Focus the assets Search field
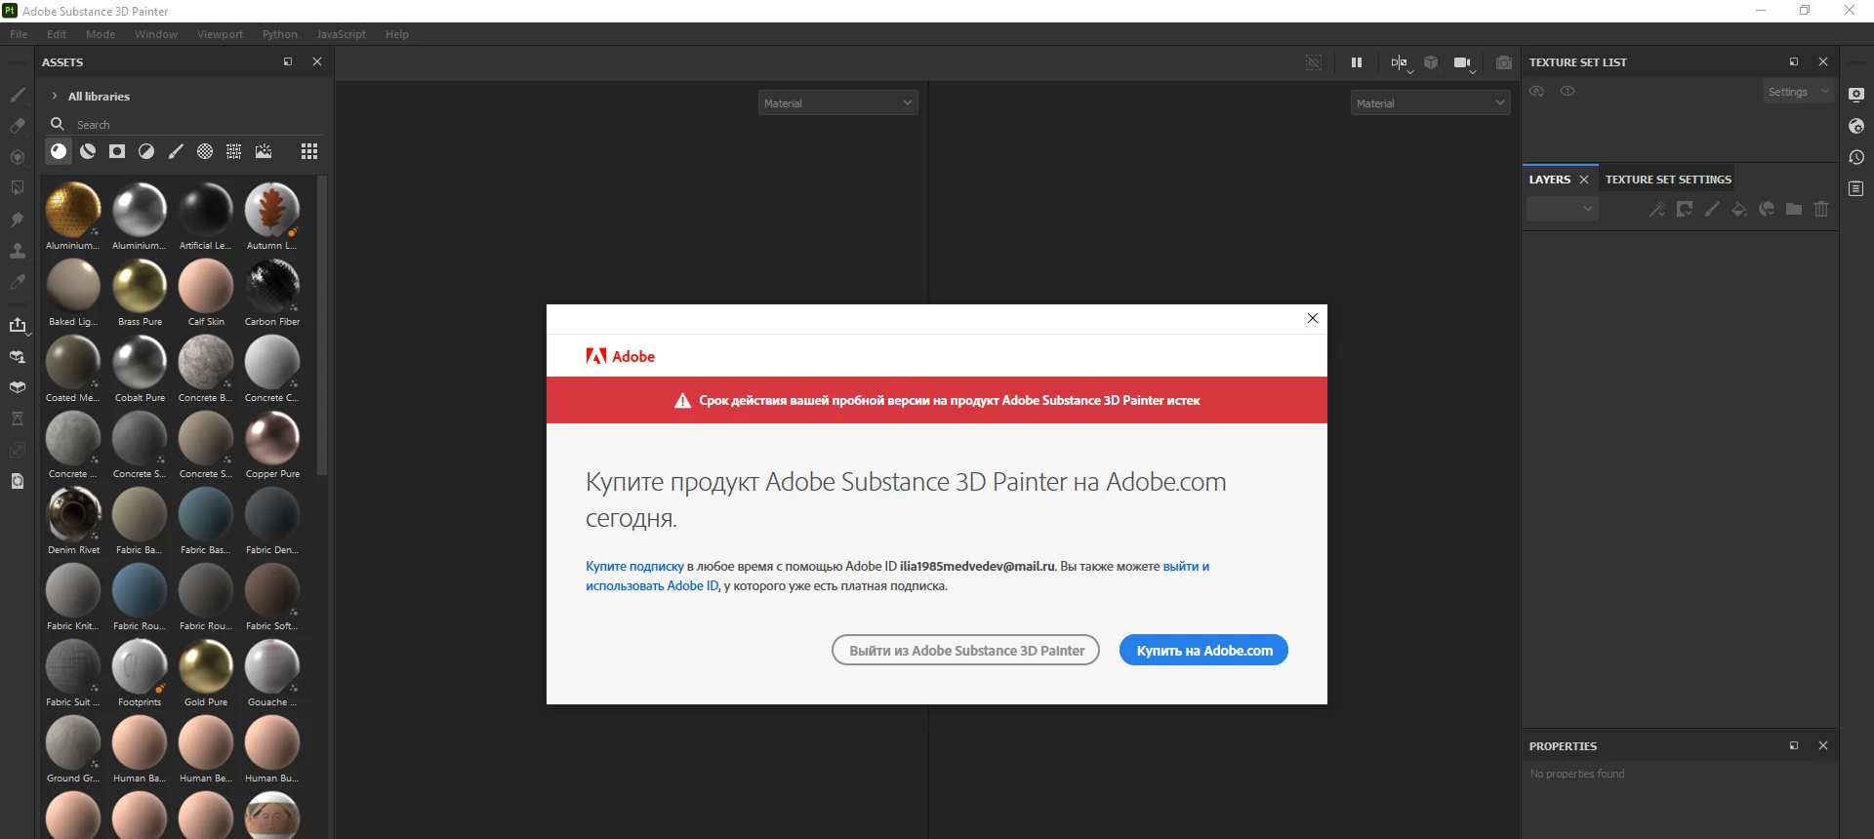The image size is (1874, 839). pyautogui.click(x=185, y=125)
